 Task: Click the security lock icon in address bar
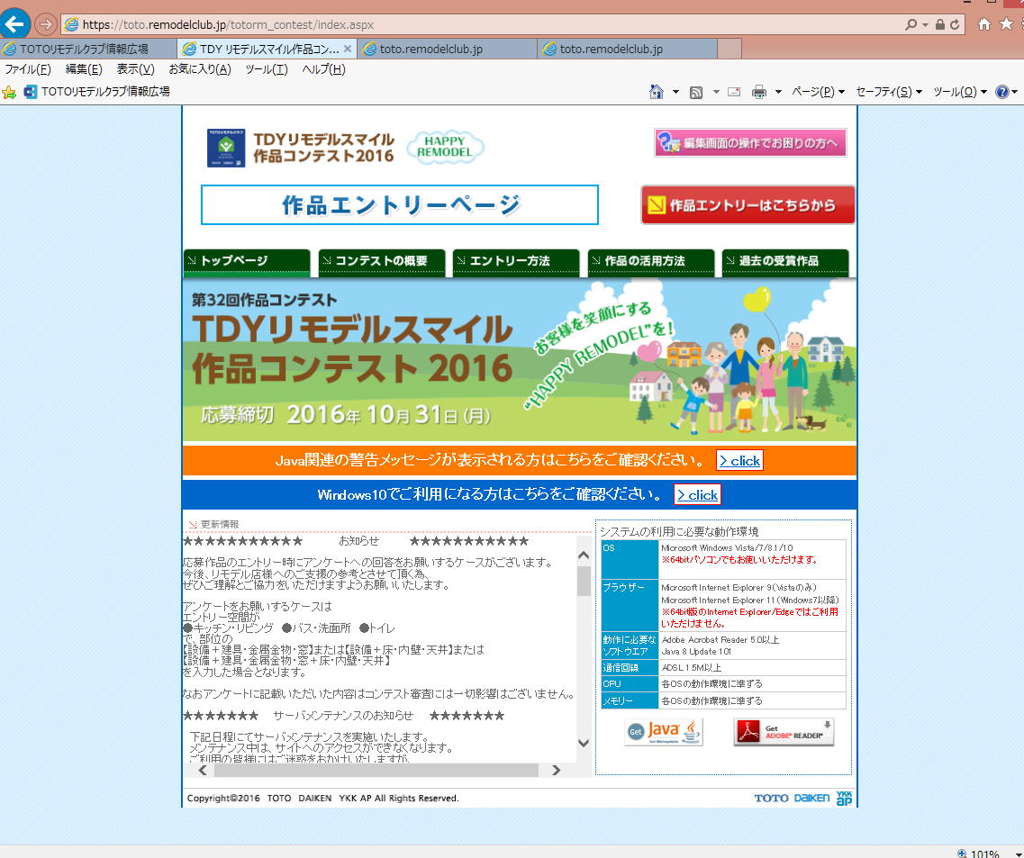pyautogui.click(x=940, y=24)
